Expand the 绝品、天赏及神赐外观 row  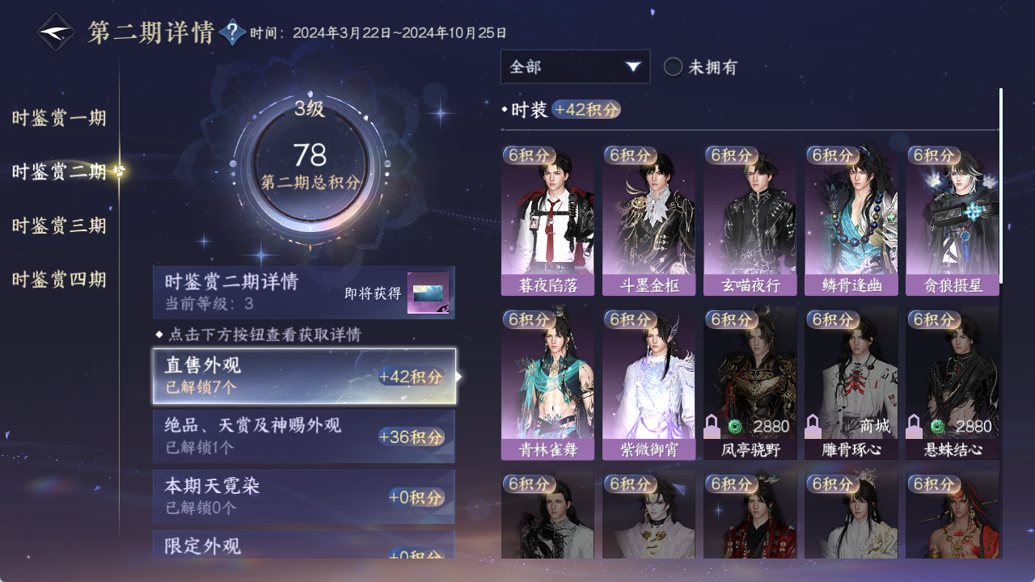(x=304, y=436)
